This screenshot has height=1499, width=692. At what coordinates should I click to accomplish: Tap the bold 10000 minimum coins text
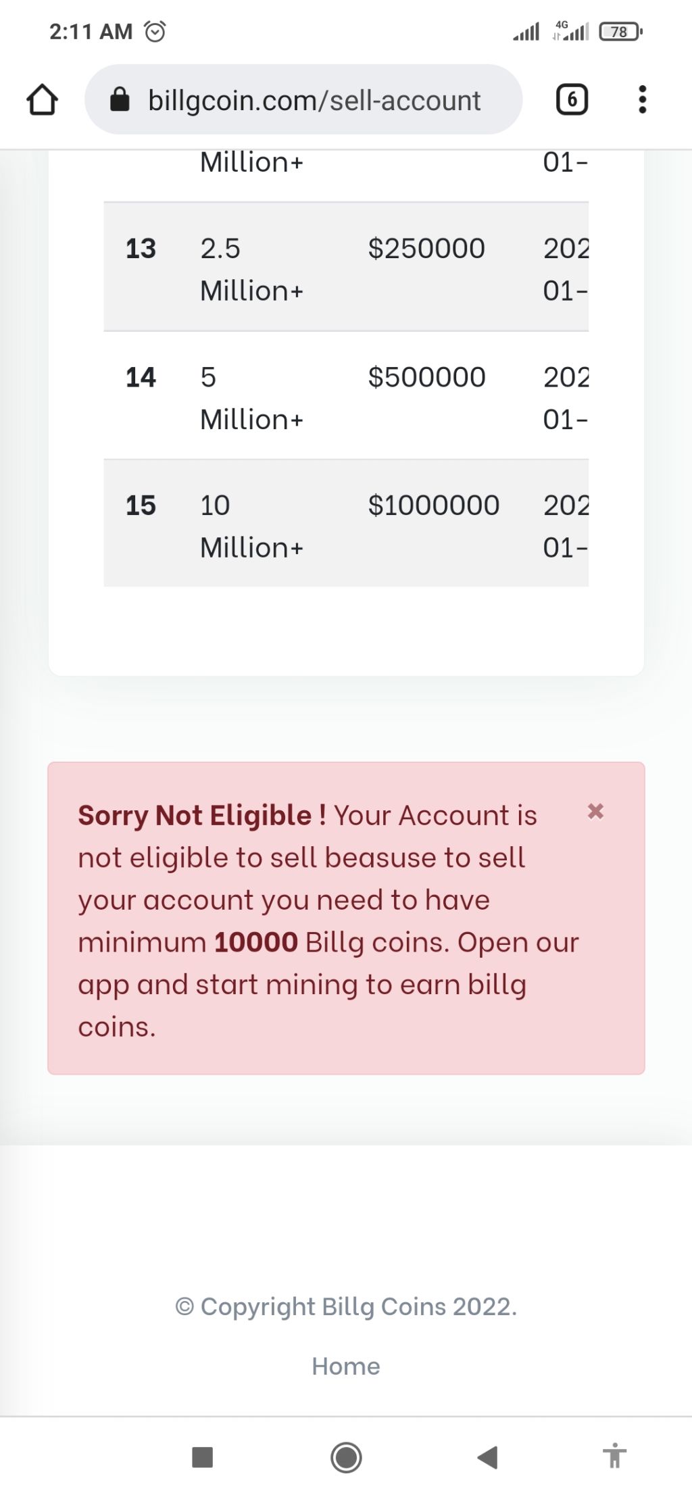256,942
